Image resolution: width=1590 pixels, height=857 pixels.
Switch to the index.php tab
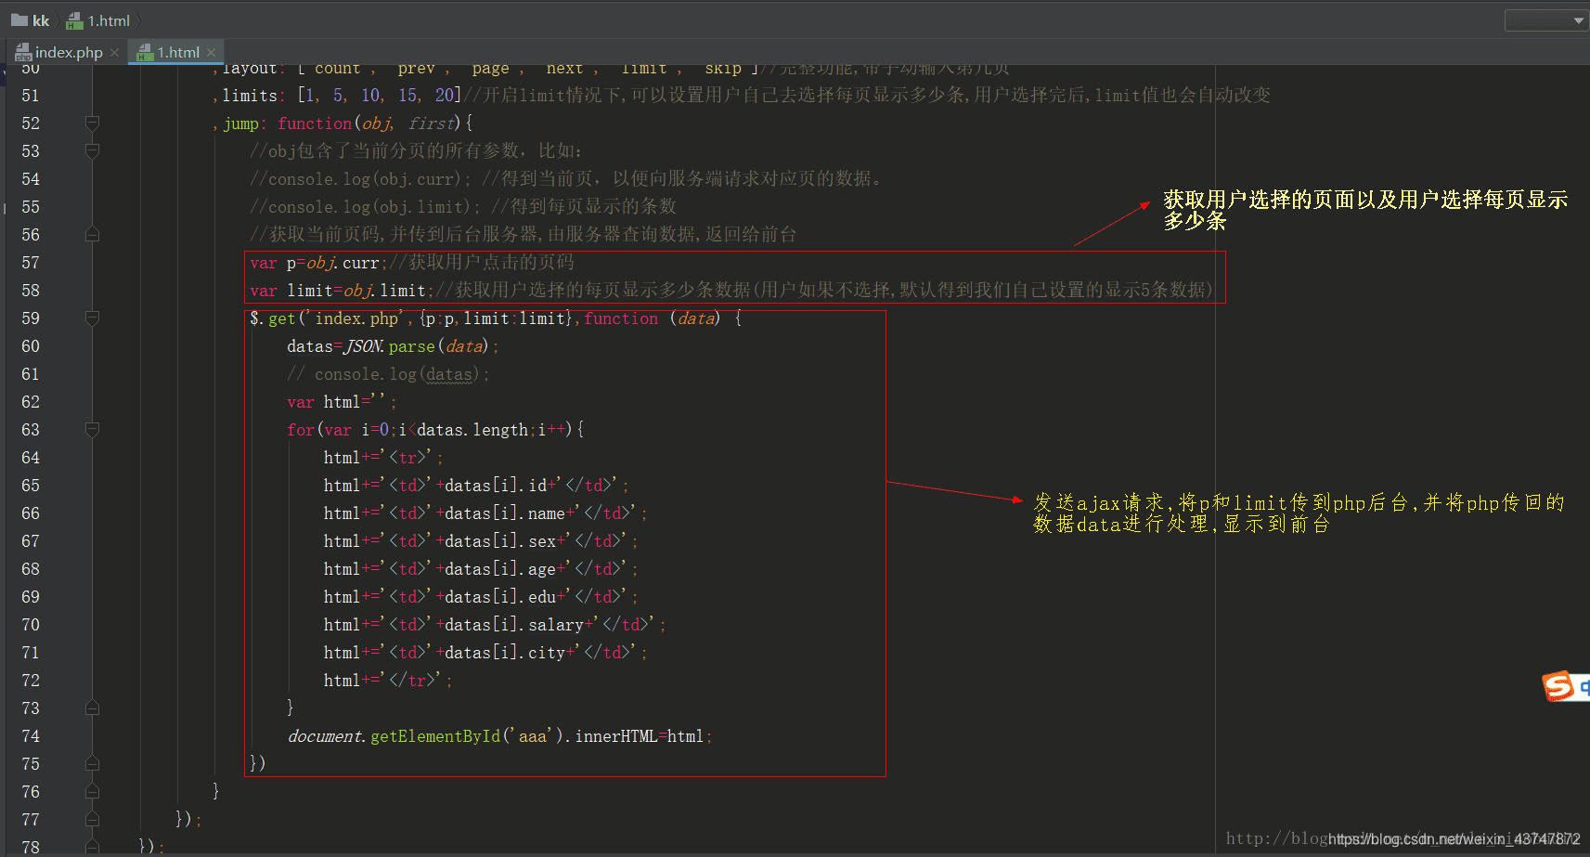(68, 53)
